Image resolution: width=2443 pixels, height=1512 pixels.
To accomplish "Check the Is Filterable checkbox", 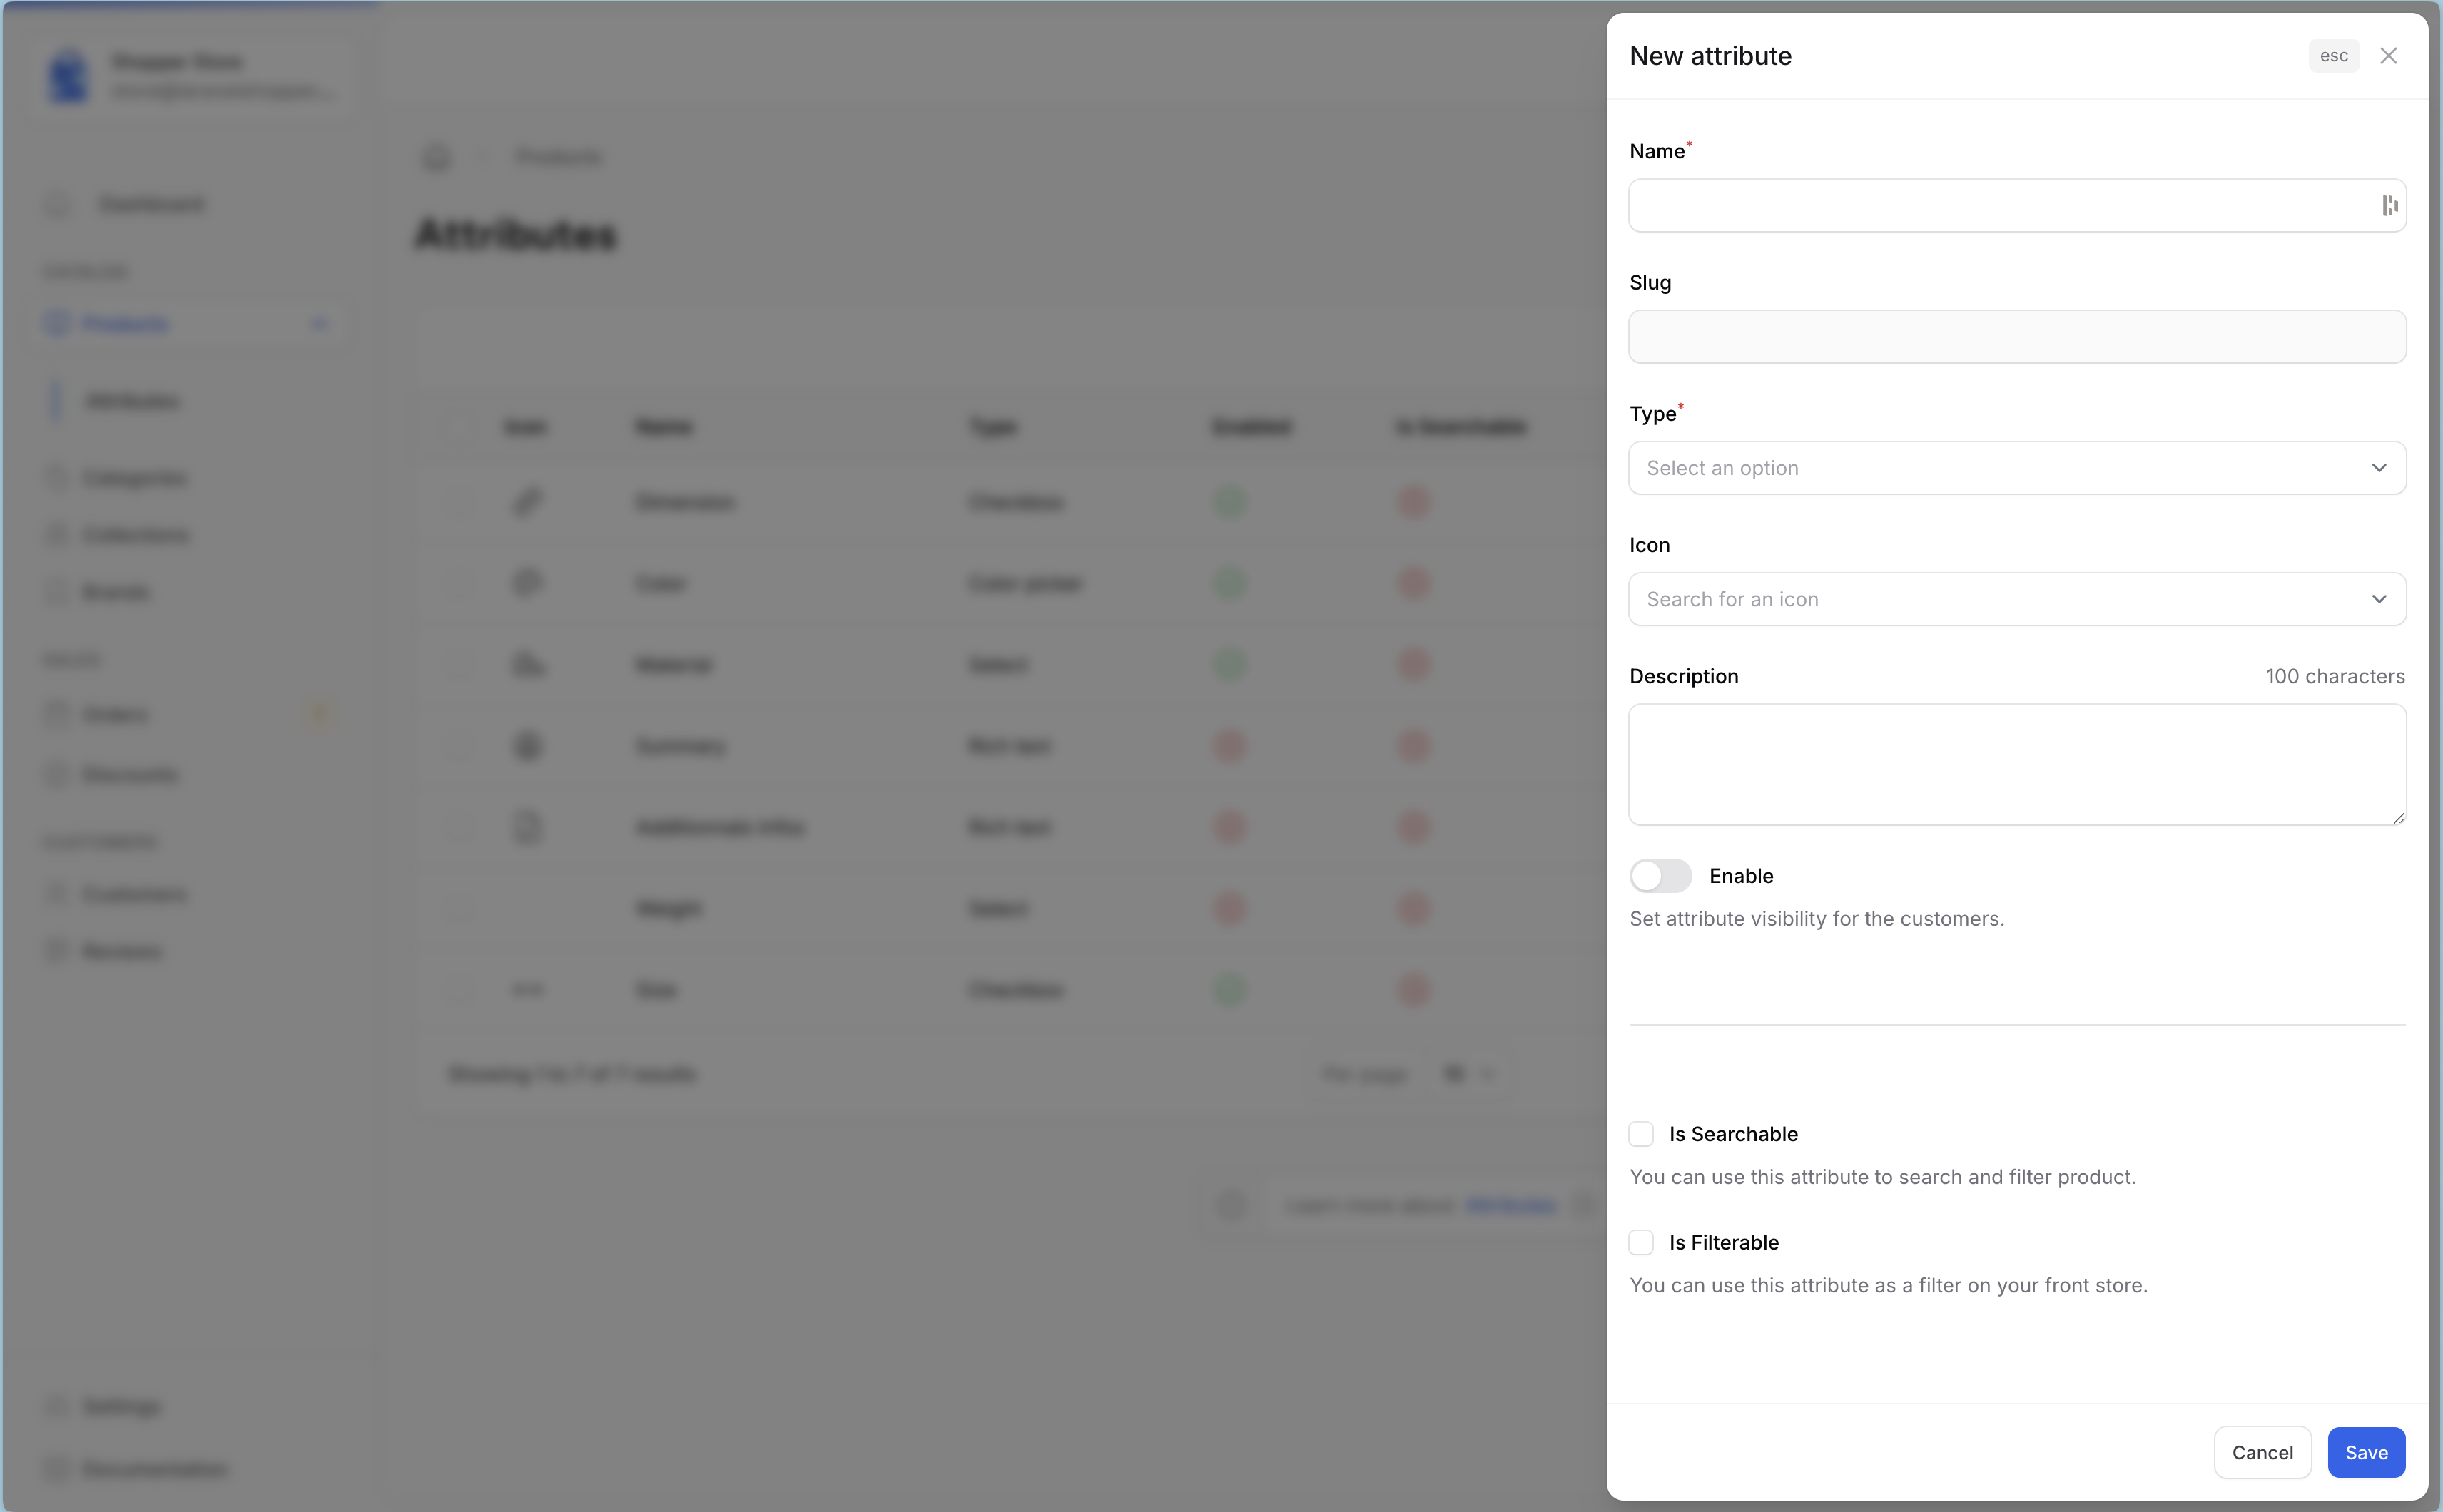I will click(1640, 1242).
